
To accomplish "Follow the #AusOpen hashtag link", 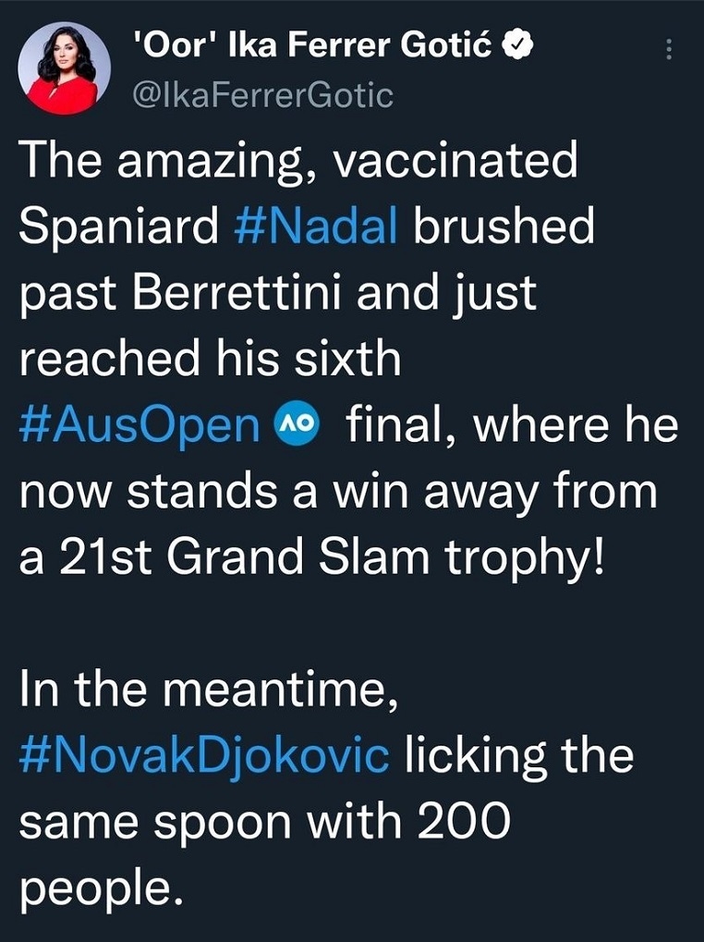I will click(x=140, y=425).
